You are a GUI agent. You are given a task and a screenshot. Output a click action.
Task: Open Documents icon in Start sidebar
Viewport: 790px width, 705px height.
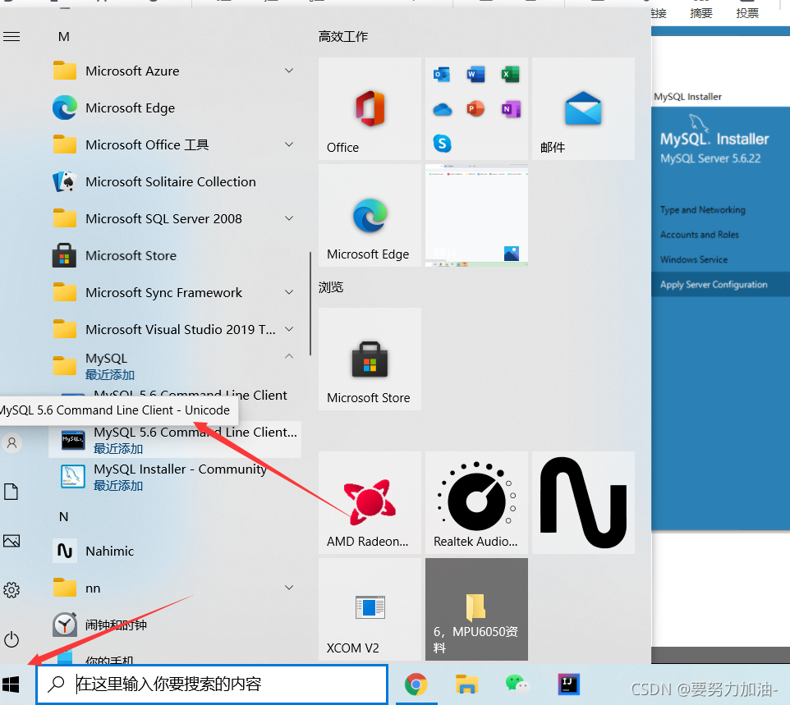[x=11, y=492]
